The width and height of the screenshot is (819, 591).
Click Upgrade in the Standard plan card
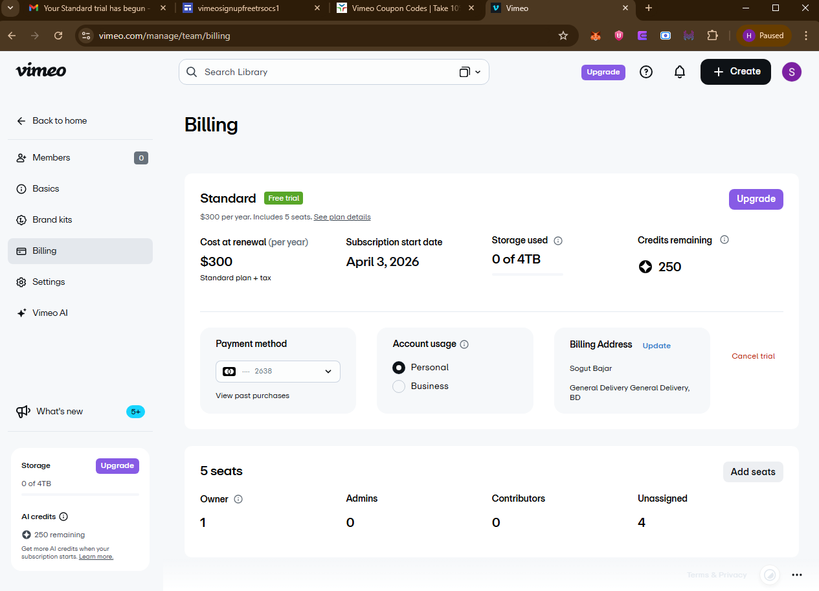[x=756, y=199]
